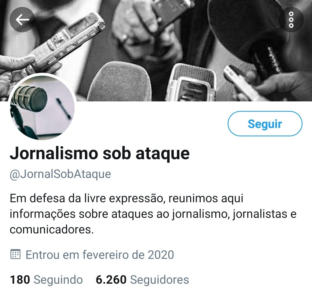312x299 pixels.
Task: Click the word comunicadores in bio
Action: pos(52,230)
